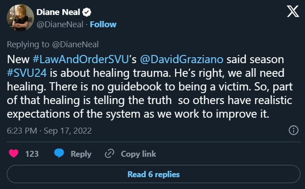Open the tweet info circle icon

(294, 131)
